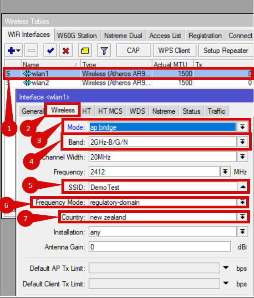Click the minus remove interface icon
This screenshot has height=298, width=254.
[31, 51]
